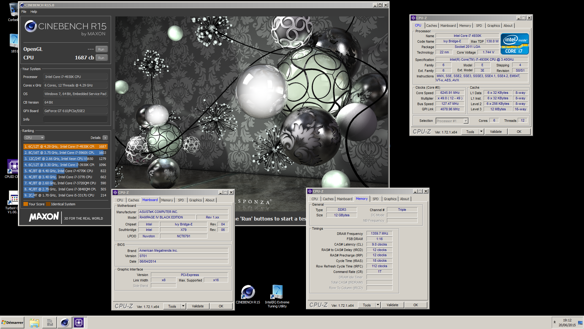Switch to Caches tab in top CPU-Z window
The height and width of the screenshot is (329, 584).
(431, 26)
